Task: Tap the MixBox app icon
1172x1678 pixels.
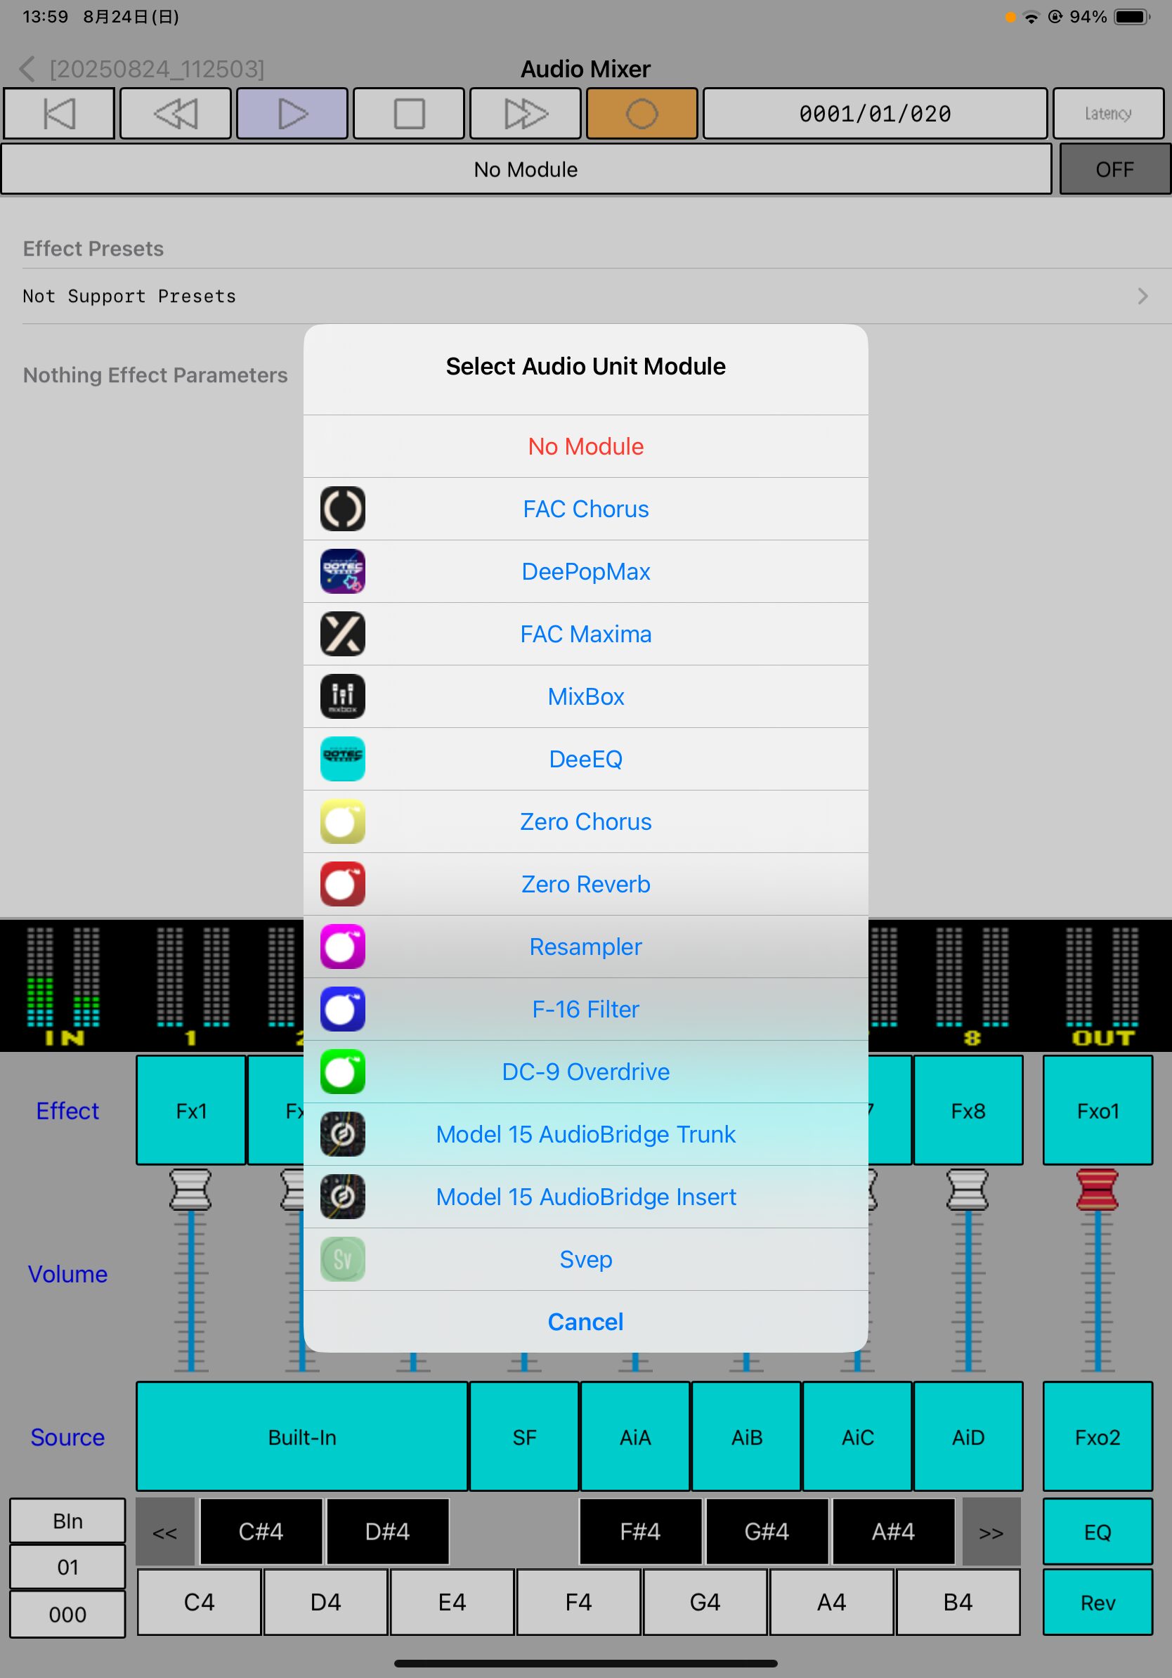Action: click(343, 696)
